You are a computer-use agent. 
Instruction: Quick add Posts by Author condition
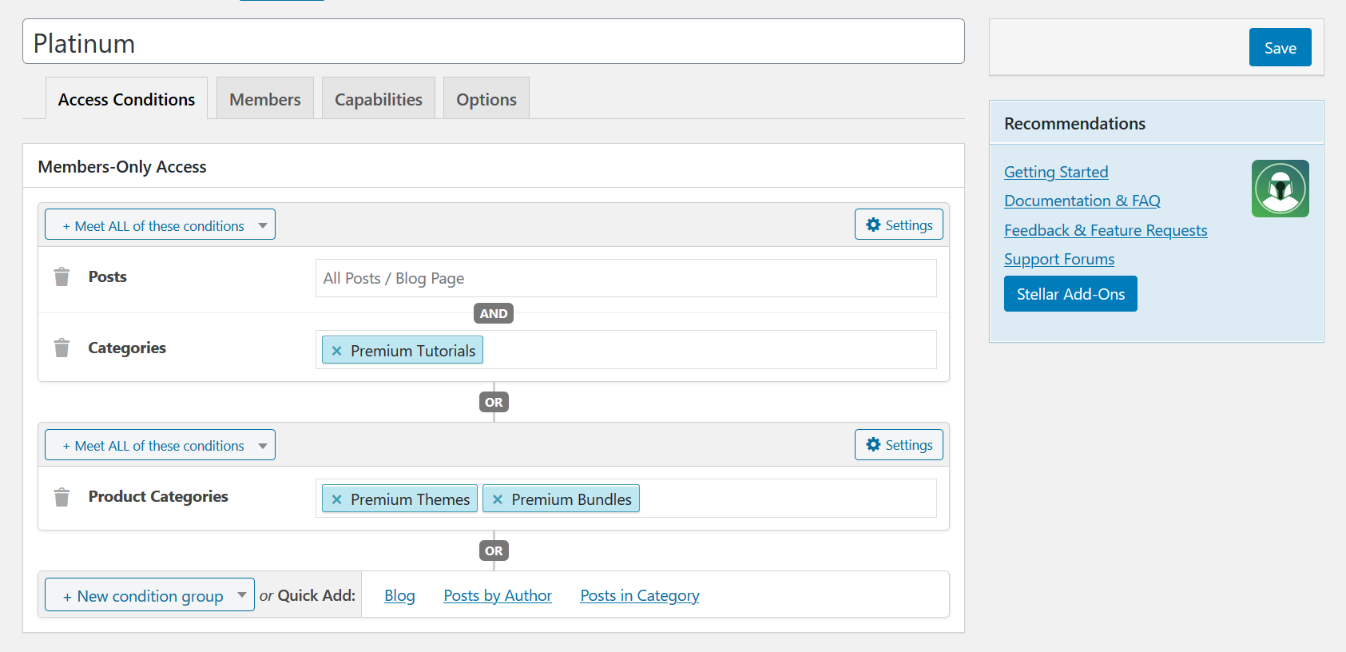[x=498, y=595]
